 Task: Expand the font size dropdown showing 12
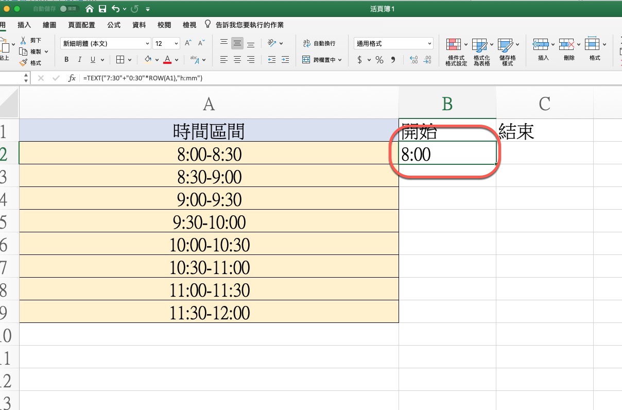(x=177, y=44)
